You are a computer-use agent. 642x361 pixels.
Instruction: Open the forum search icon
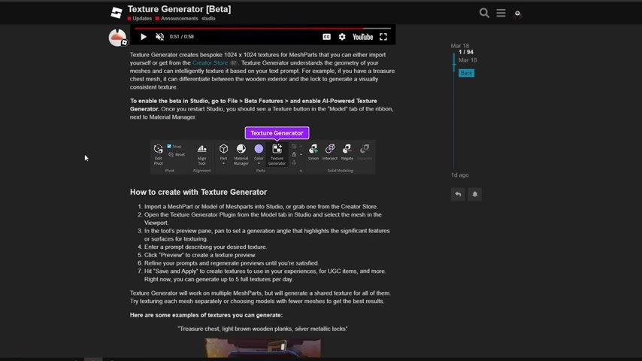click(484, 13)
